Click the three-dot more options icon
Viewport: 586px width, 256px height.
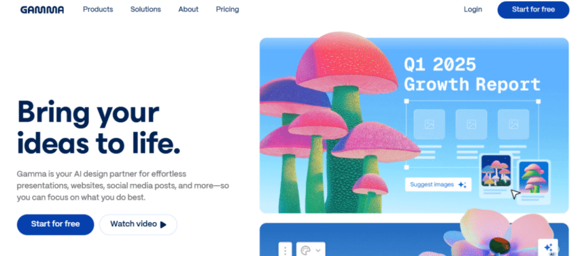coord(285,250)
